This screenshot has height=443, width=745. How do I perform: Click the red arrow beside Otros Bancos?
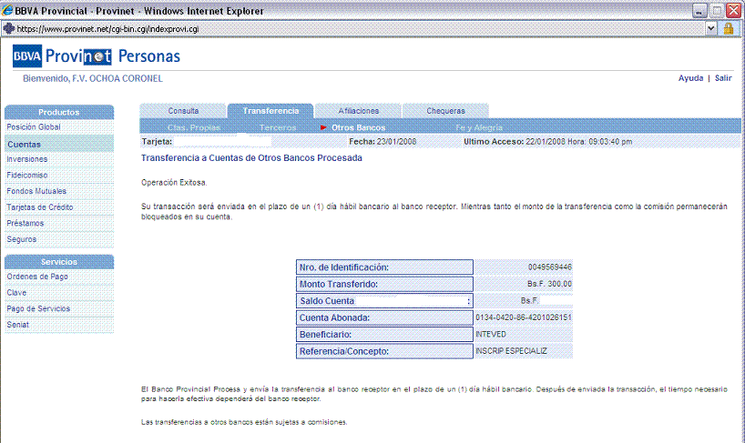click(323, 127)
